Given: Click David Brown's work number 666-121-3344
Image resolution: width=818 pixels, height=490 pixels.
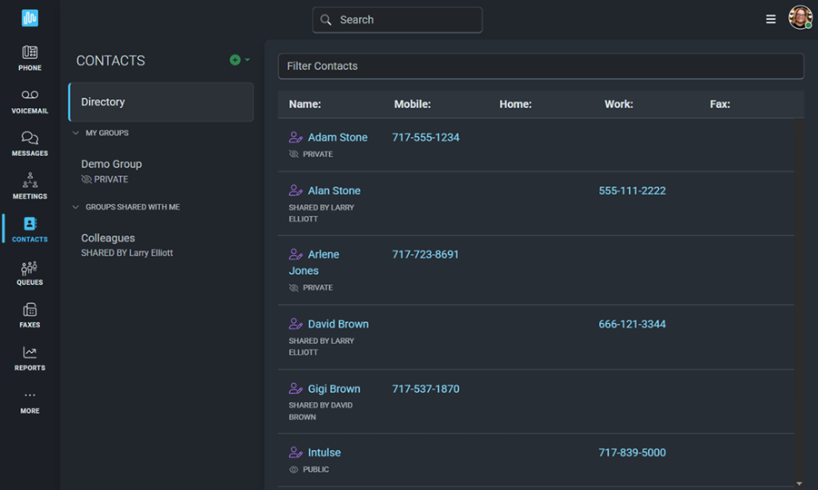Looking at the screenshot, I should [632, 325].
